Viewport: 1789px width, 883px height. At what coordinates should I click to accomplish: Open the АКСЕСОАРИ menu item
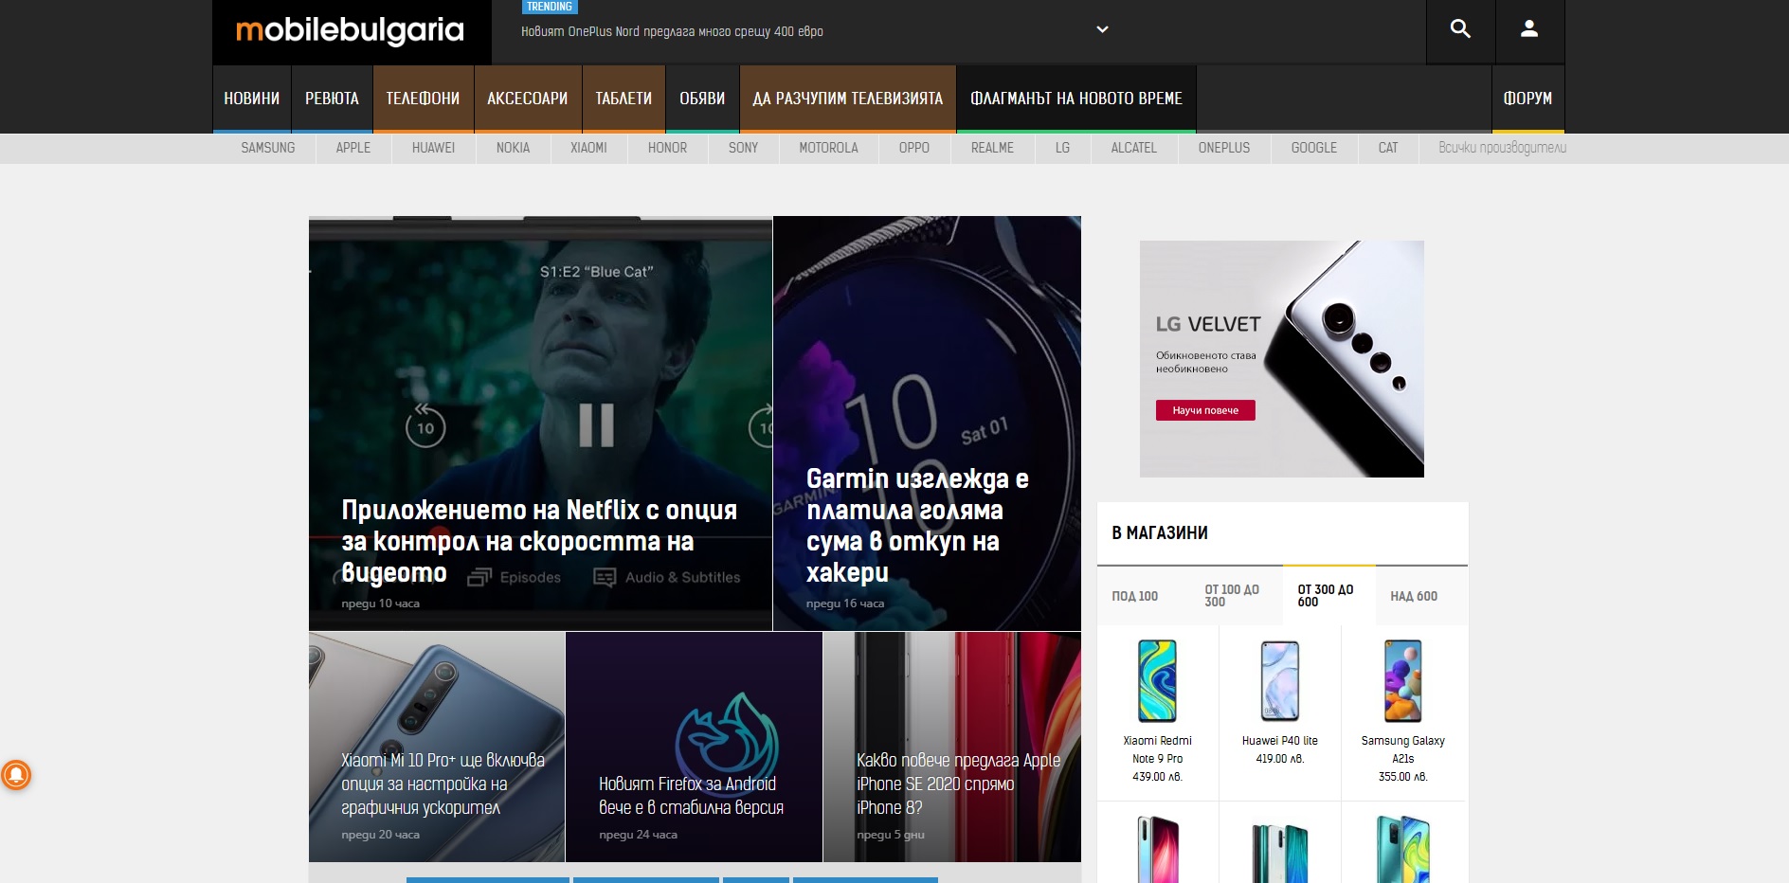(528, 99)
